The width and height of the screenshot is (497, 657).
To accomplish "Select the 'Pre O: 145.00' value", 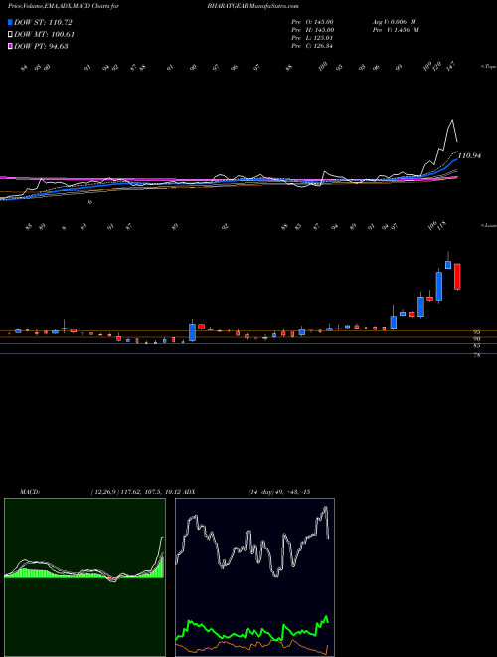I will click(x=312, y=21).
